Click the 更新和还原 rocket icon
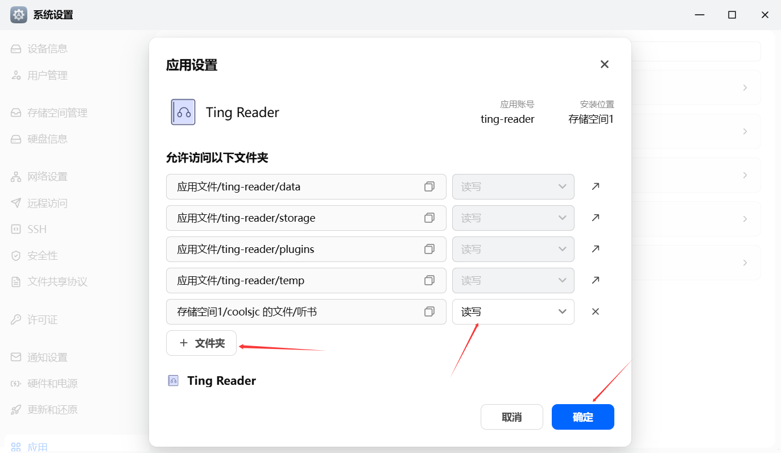Screen dimensions: 781x453 click(x=16, y=410)
